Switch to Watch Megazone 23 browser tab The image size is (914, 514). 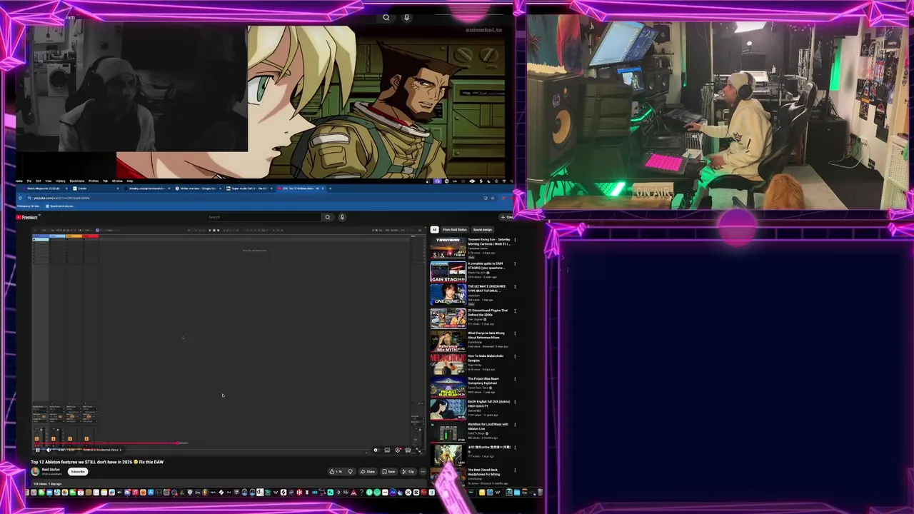point(43,188)
